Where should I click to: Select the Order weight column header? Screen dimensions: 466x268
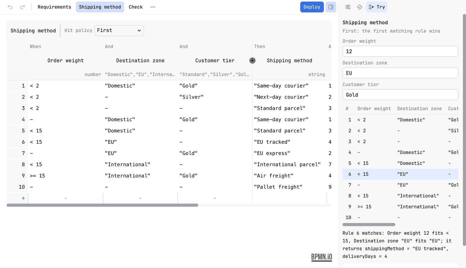(66, 61)
